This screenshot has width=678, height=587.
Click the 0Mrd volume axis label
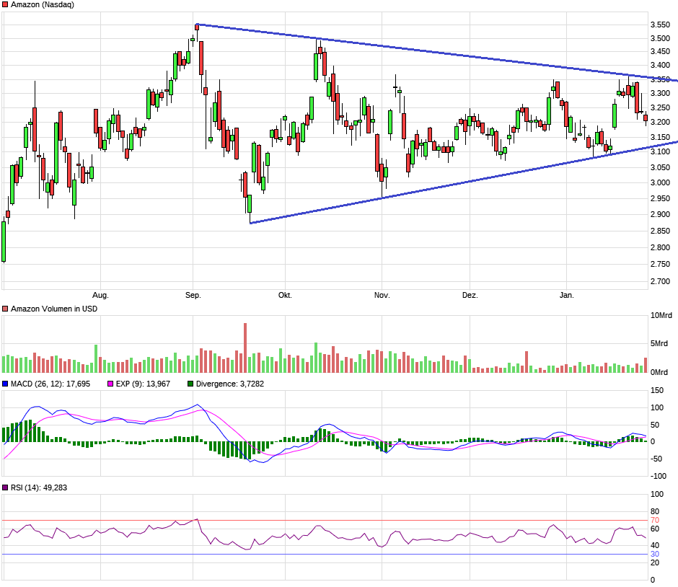point(659,372)
